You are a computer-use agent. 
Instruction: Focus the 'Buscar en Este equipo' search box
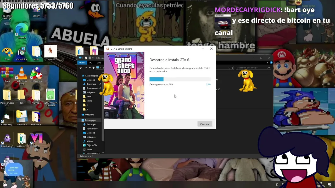[253, 68]
